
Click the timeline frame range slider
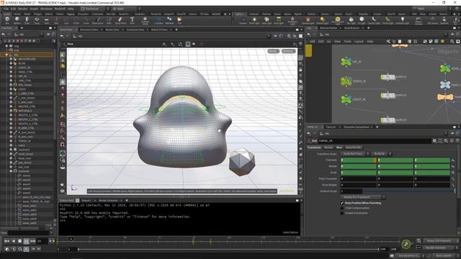click(228, 250)
